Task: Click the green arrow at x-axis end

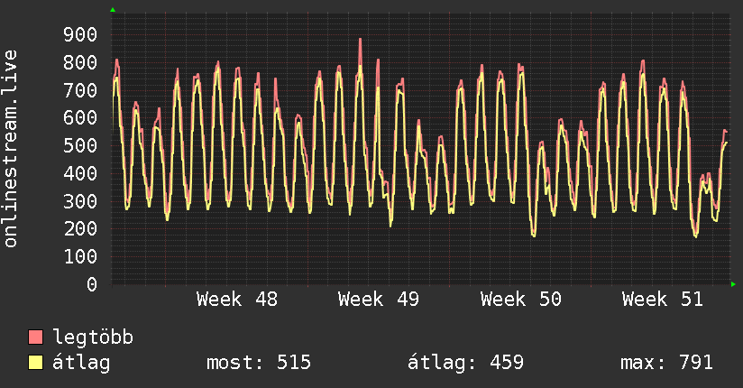Action: pyautogui.click(x=733, y=284)
